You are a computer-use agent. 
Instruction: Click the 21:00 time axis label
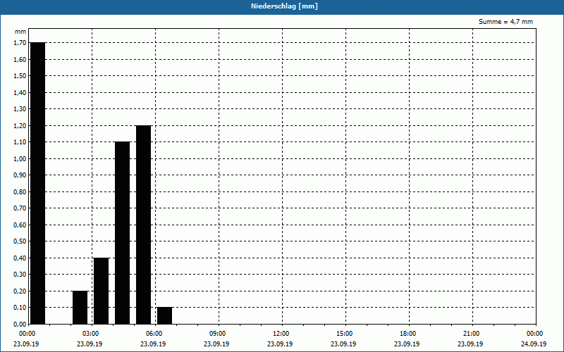tap(471, 334)
